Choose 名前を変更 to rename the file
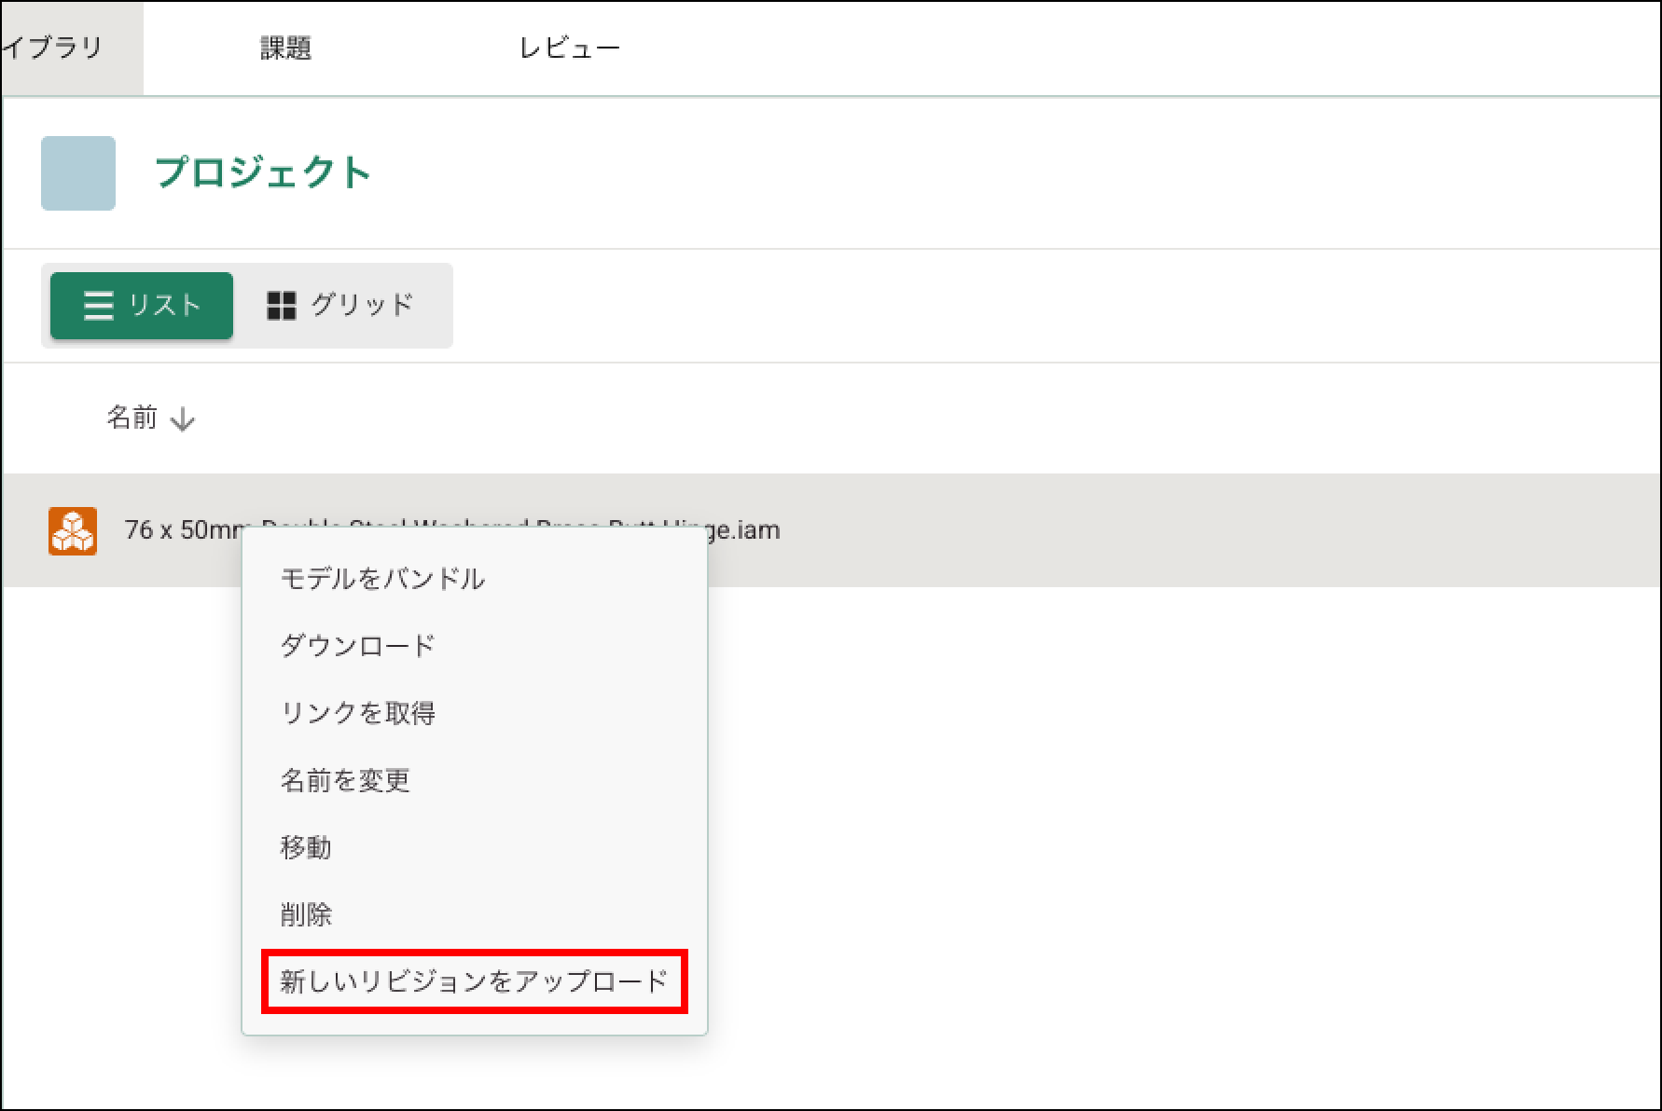 click(345, 780)
